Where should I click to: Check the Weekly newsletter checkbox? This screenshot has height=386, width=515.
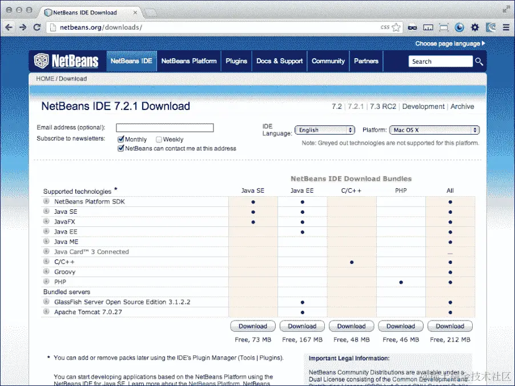coord(159,139)
